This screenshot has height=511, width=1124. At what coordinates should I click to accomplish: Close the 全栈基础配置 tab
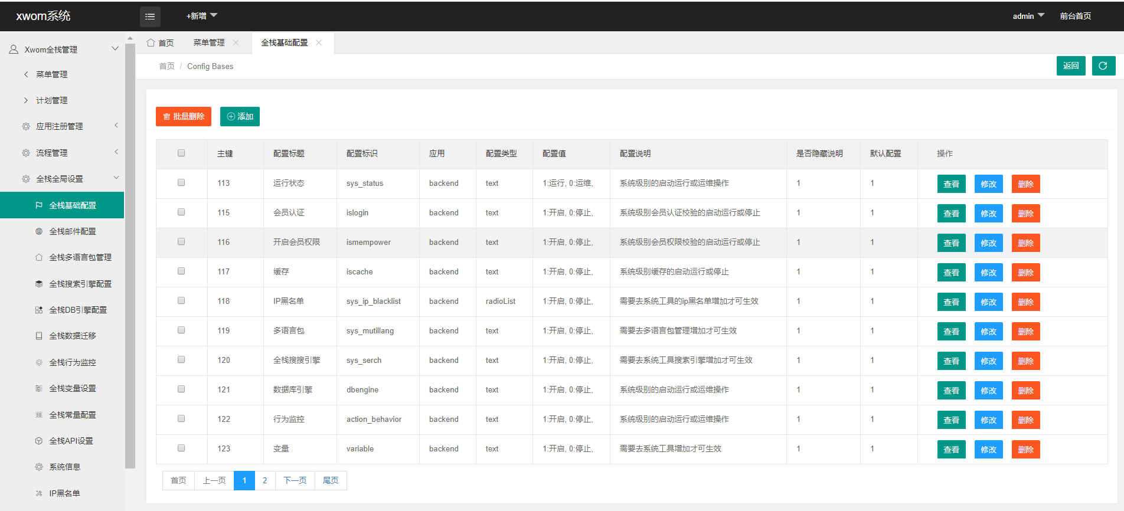(x=319, y=42)
